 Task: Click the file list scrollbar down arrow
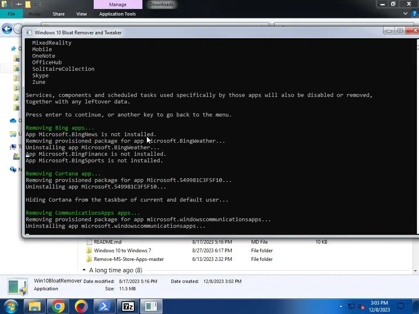[415, 271]
